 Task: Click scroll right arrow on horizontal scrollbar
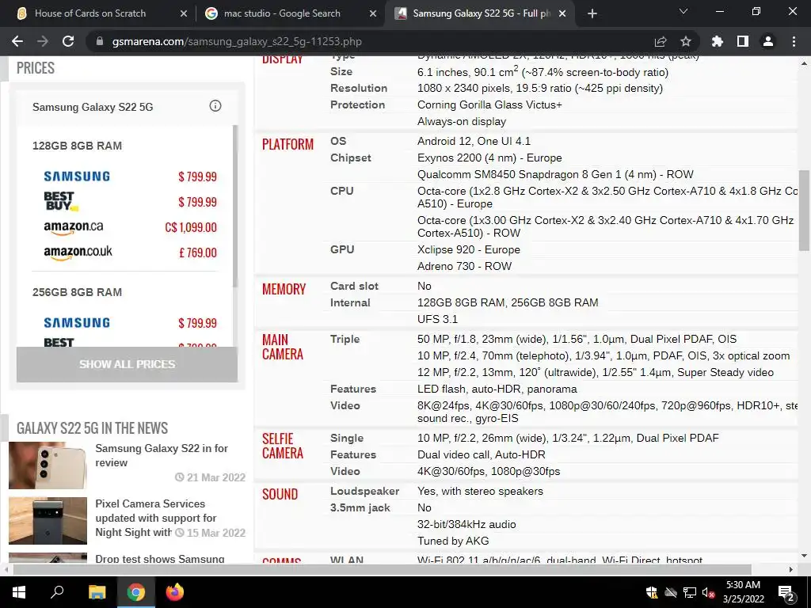point(791,569)
